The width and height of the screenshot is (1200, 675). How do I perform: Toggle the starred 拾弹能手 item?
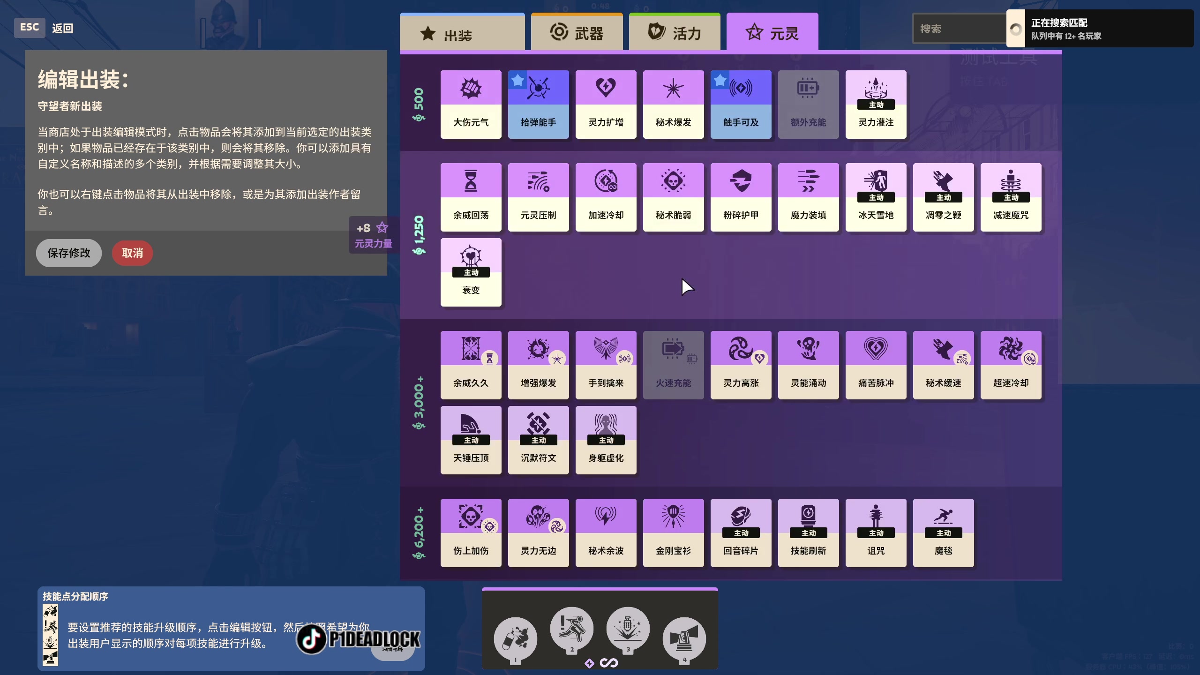[x=538, y=104]
